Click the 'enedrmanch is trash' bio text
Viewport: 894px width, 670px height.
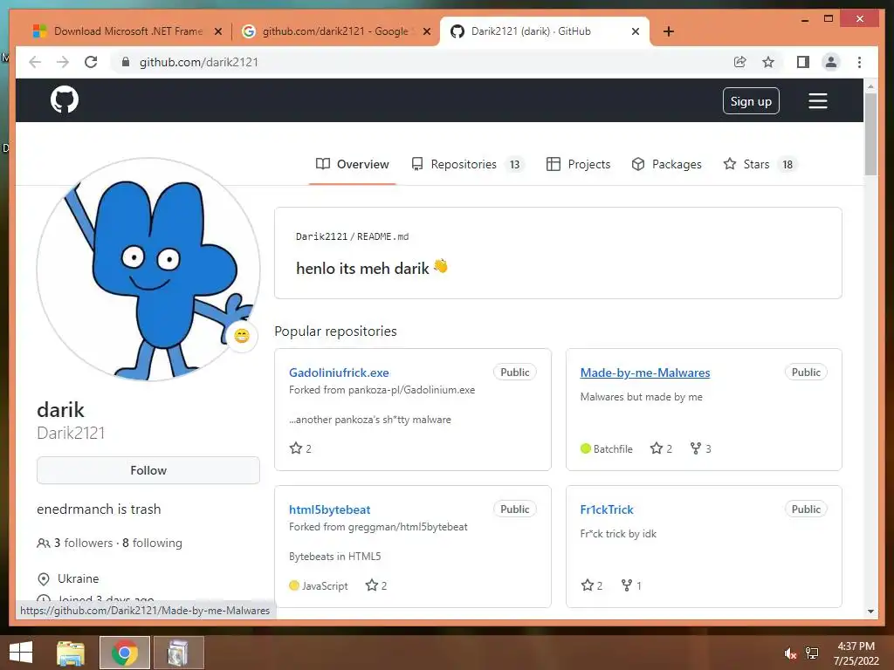(99, 509)
